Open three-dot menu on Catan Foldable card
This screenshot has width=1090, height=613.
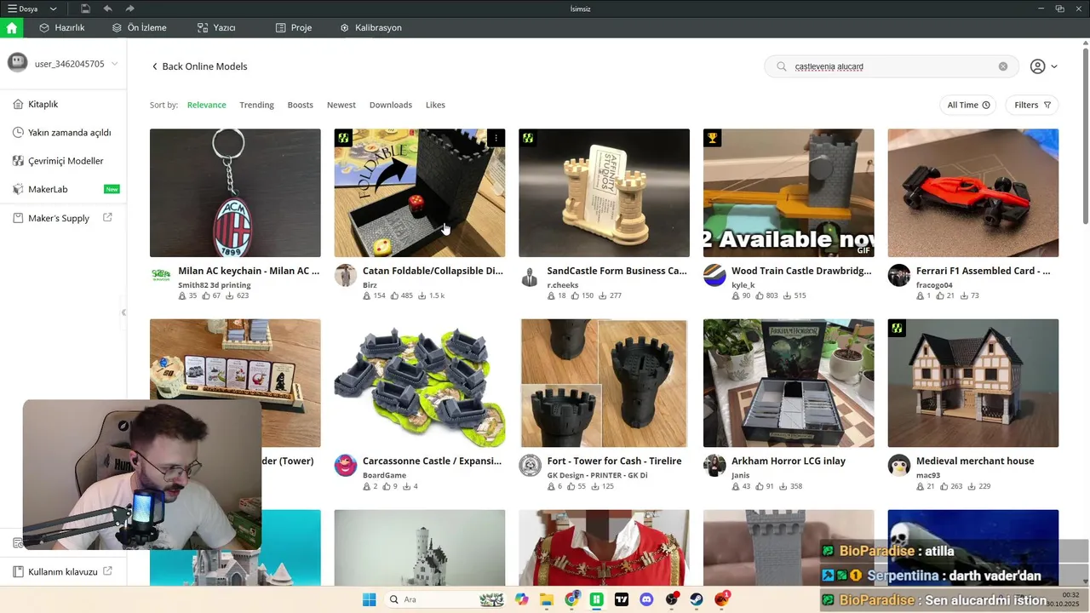(496, 138)
